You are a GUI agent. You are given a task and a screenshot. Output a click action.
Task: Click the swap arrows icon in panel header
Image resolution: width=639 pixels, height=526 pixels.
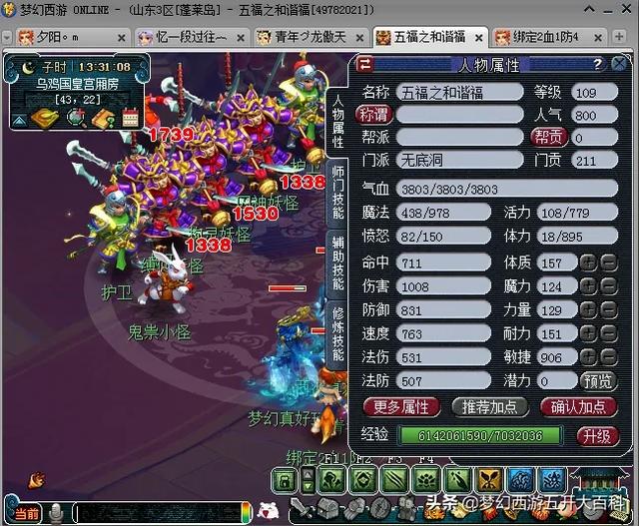[365, 65]
